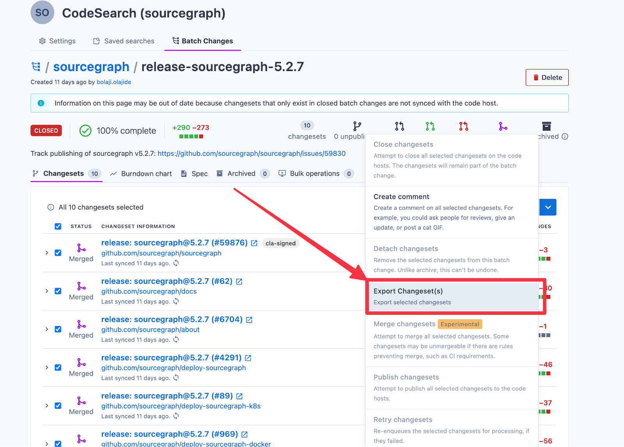This screenshot has height=447, width=624.
Task: Click the SO organization avatar
Action: (42, 12)
